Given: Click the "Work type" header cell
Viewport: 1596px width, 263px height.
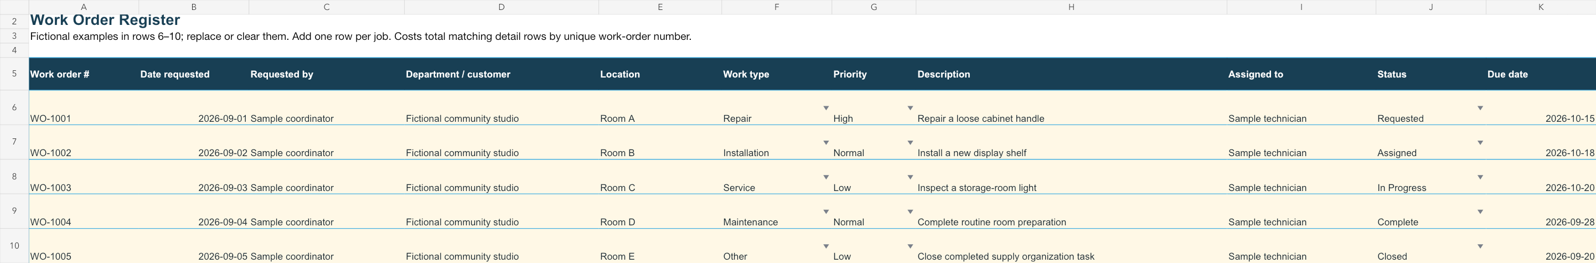Looking at the screenshot, I should click(x=776, y=74).
